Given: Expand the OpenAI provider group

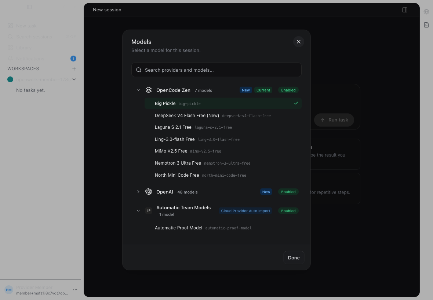Looking at the screenshot, I should pyautogui.click(x=138, y=192).
